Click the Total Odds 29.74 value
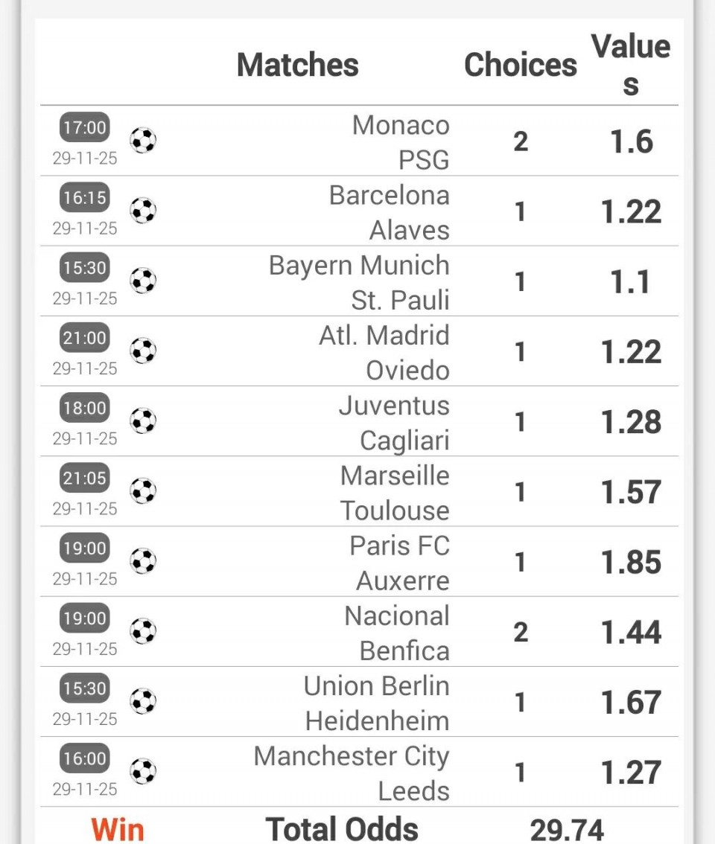Image resolution: width=715 pixels, height=844 pixels. [x=567, y=829]
